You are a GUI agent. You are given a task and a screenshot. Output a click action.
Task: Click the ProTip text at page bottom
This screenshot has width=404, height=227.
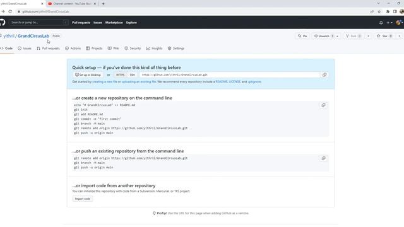pos(201,213)
